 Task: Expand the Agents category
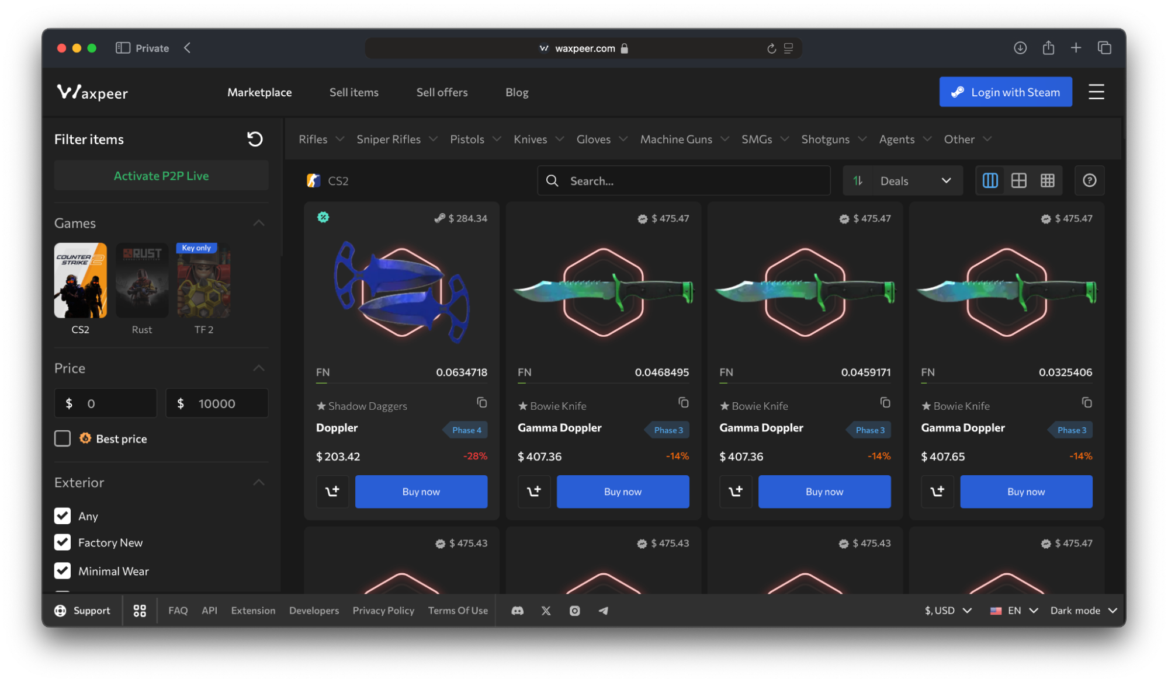pyautogui.click(x=904, y=139)
